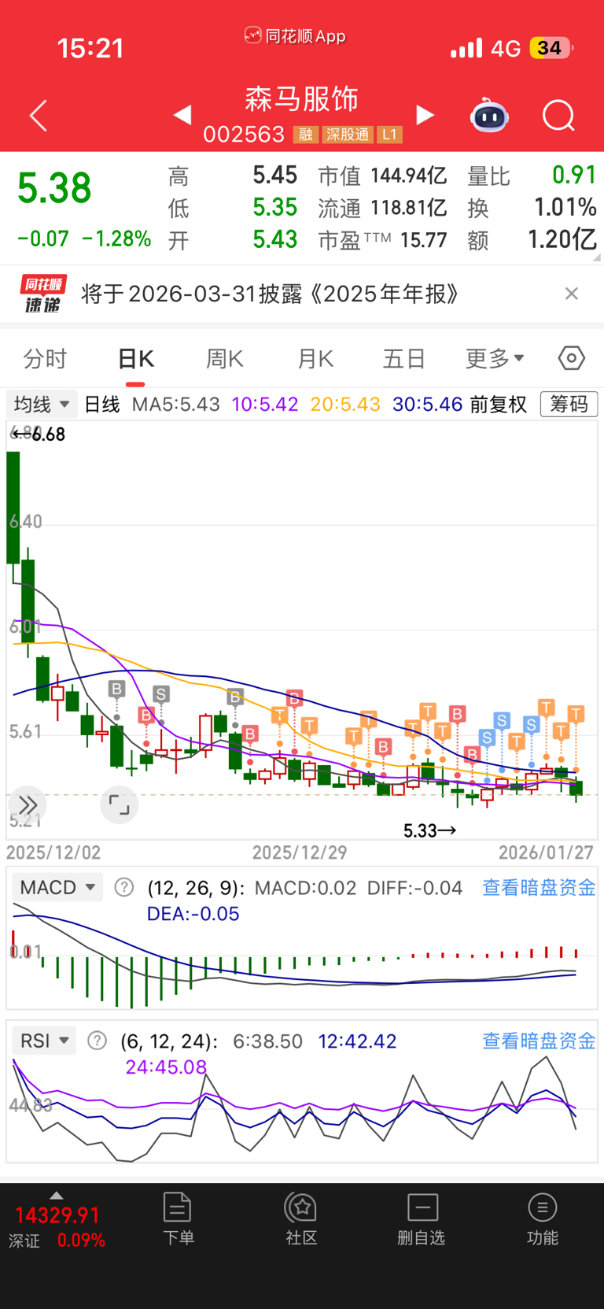Switch to 周K tab
Viewport: 604px width, 1309px height.
(x=225, y=359)
